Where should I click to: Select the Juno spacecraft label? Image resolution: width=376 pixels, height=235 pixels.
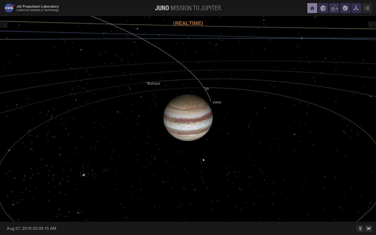tap(217, 102)
